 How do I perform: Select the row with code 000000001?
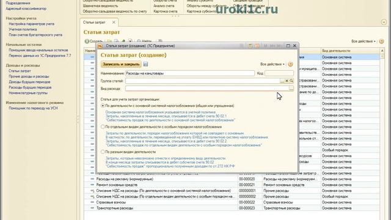pos(232,191)
